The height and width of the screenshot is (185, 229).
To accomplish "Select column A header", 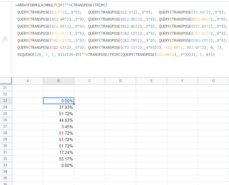I will (x=28, y=81).
